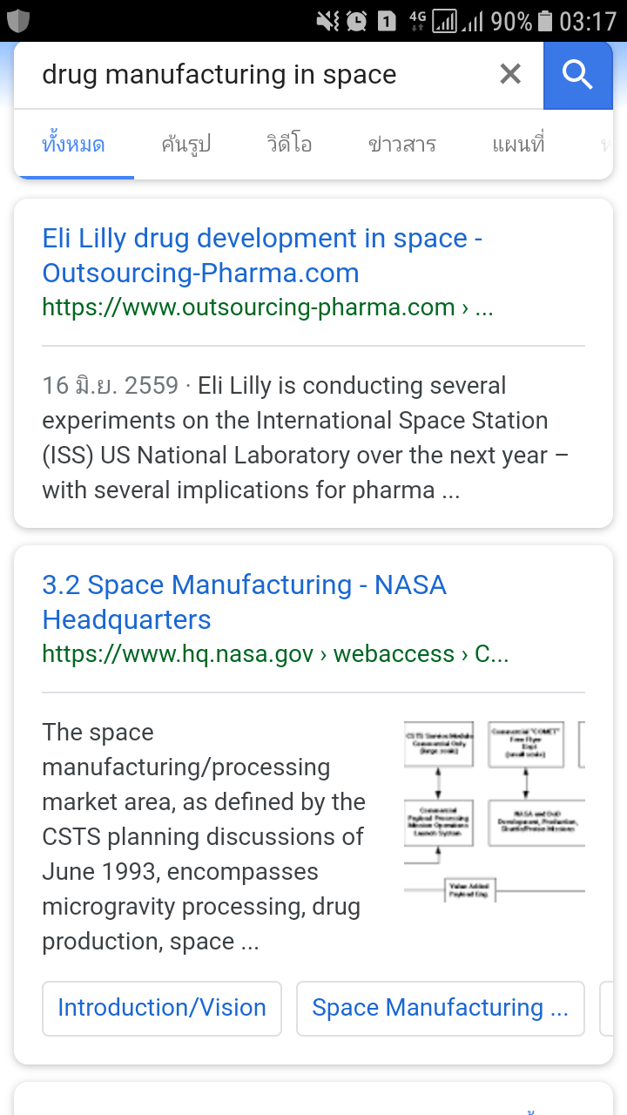Tap the alarm clock status icon

pyautogui.click(x=356, y=21)
